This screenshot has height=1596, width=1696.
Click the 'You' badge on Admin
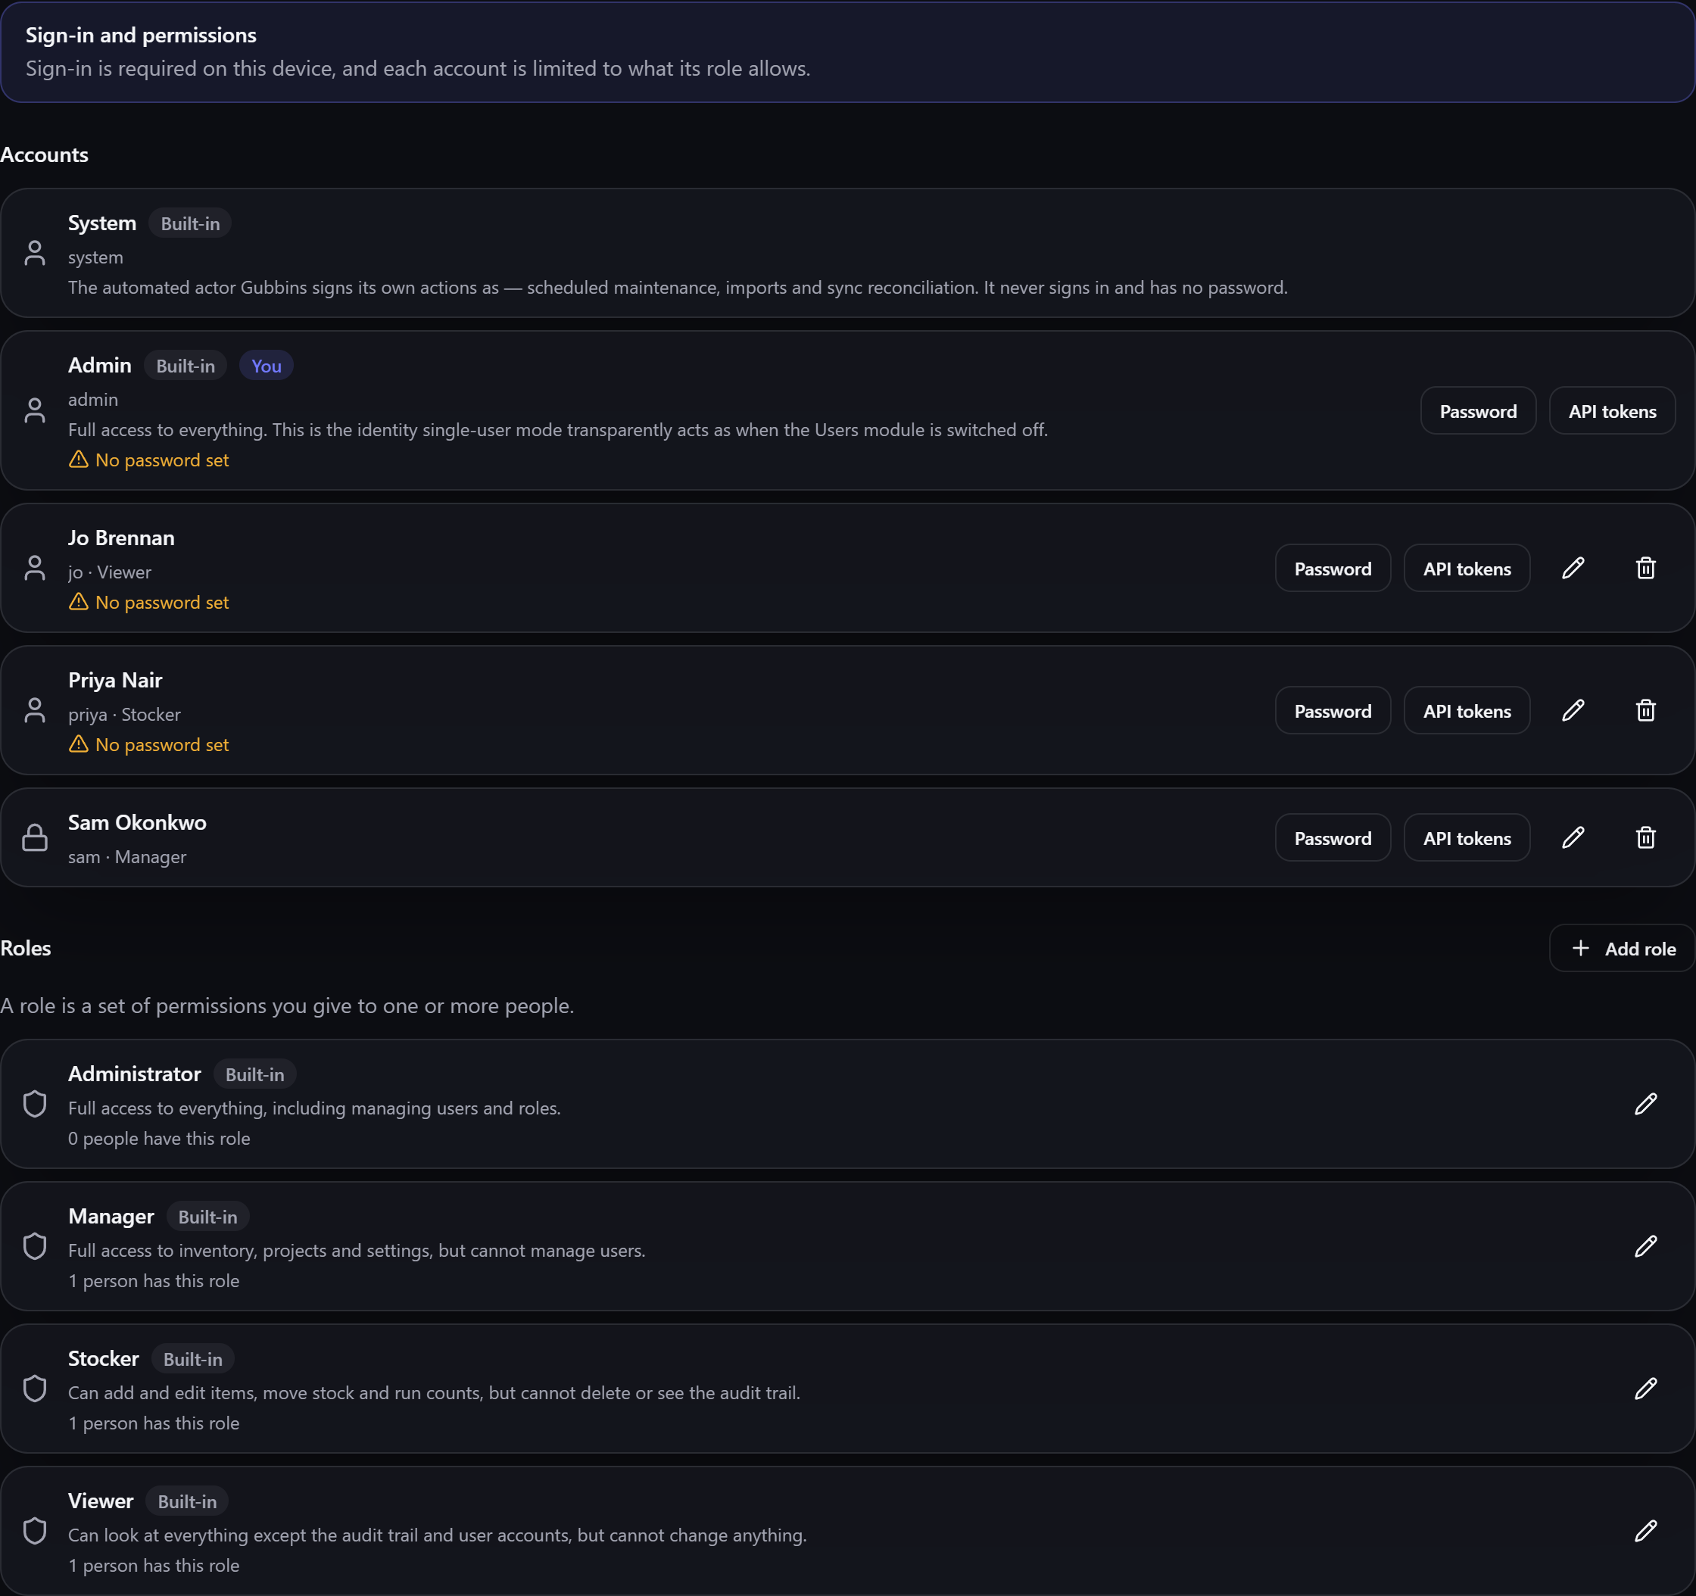click(x=267, y=366)
